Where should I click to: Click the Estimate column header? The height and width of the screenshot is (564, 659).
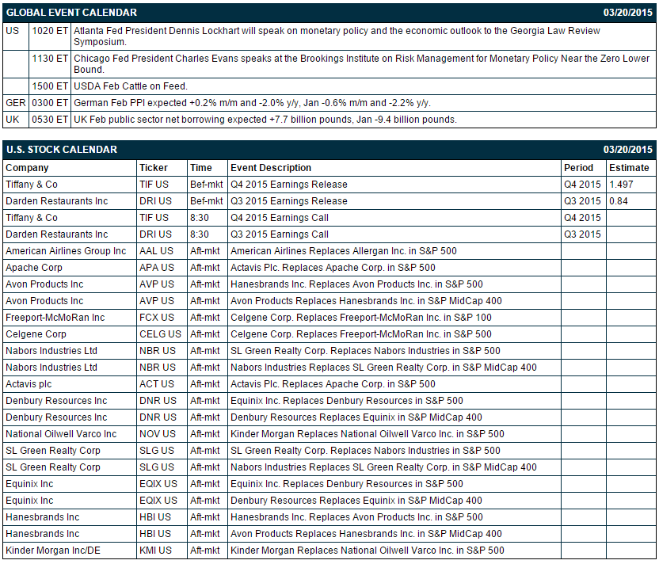click(x=629, y=168)
